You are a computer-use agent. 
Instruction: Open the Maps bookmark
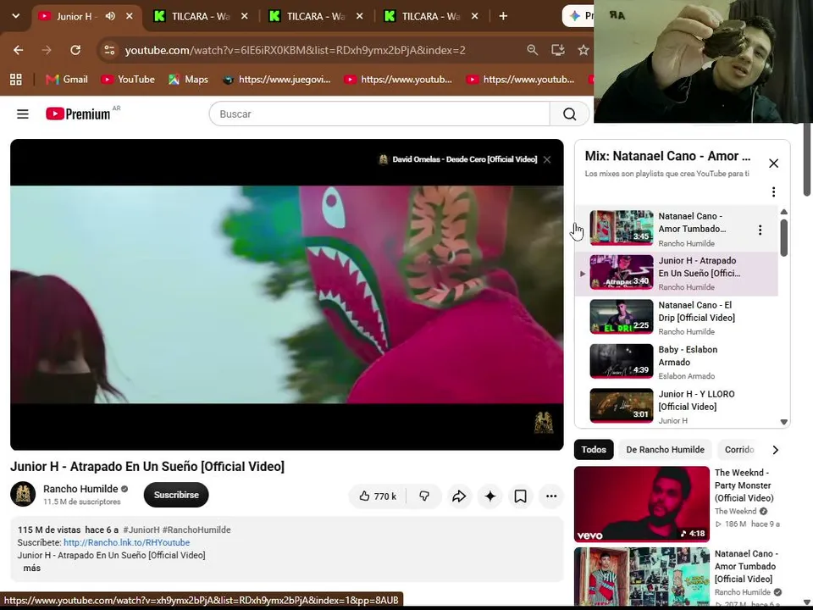click(x=188, y=80)
